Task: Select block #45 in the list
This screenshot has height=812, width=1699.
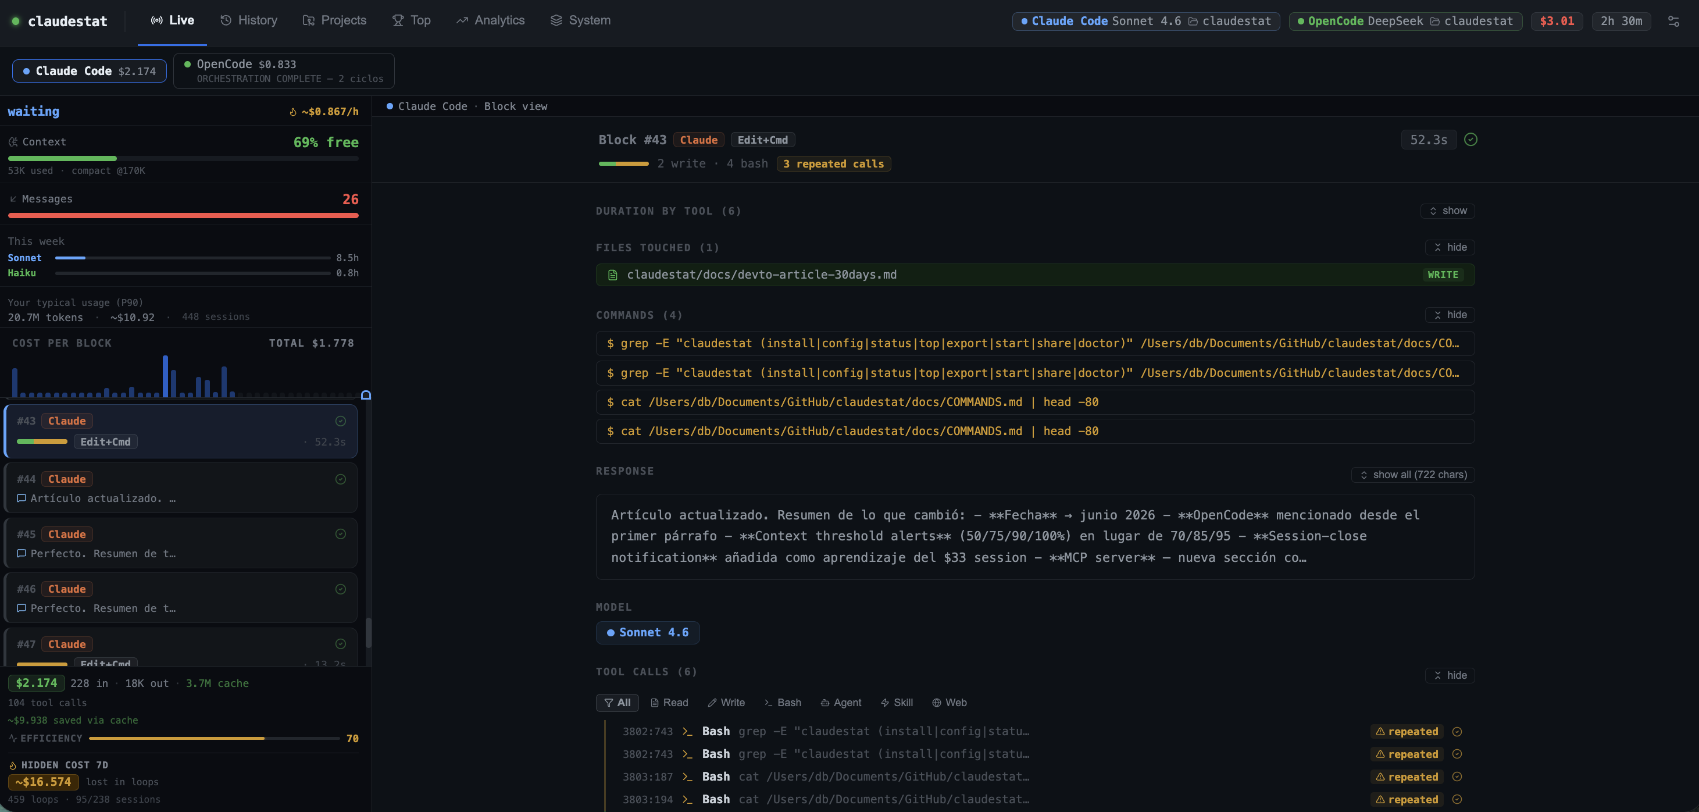Action: click(181, 543)
